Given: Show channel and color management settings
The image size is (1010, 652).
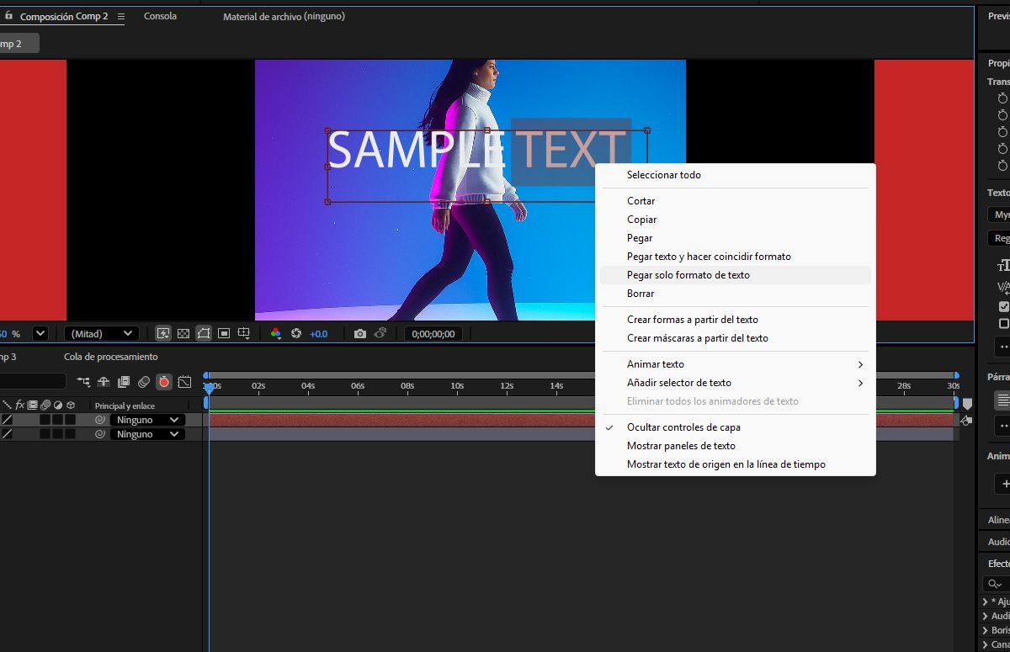Looking at the screenshot, I should pos(275,333).
